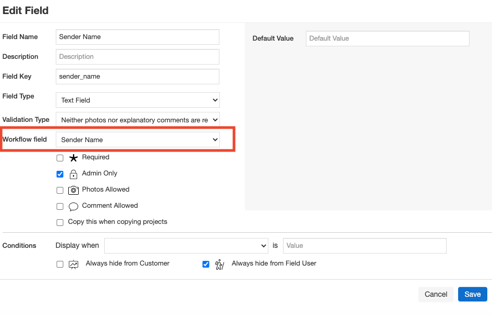Click the padlock icon next to Admin Only
492x315 pixels.
coord(73,174)
